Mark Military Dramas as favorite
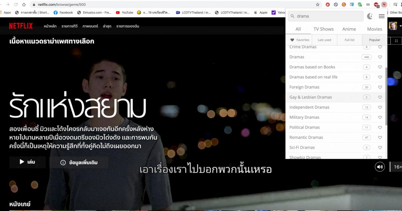Screen dimensions: 402x211 tap(380, 117)
